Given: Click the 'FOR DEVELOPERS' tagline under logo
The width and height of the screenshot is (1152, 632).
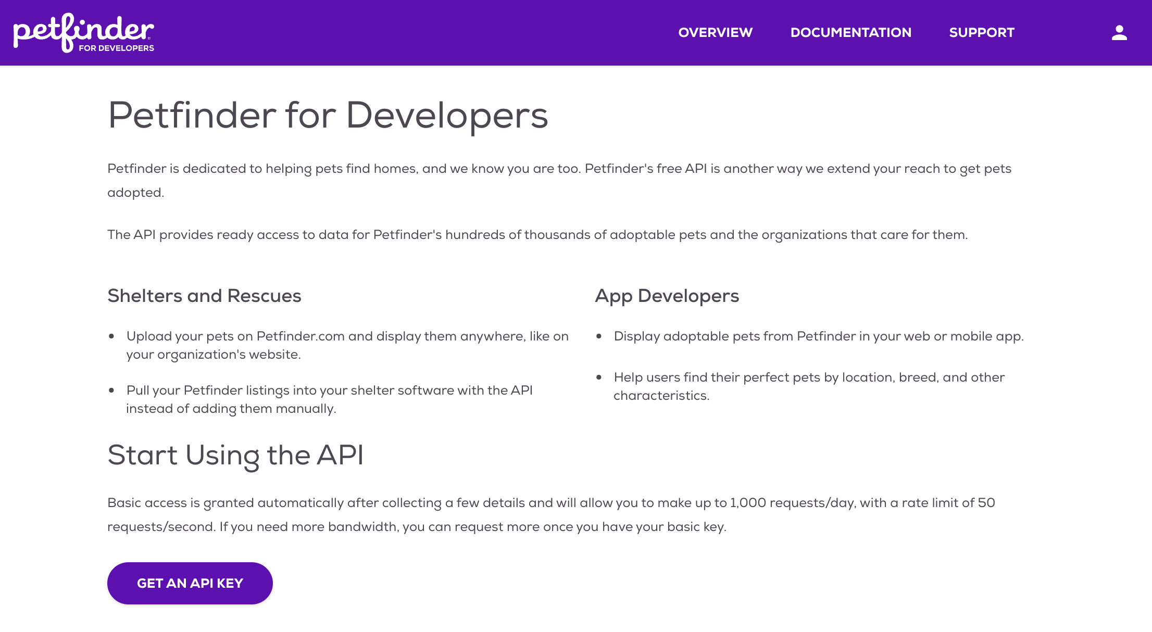Looking at the screenshot, I should (116, 48).
